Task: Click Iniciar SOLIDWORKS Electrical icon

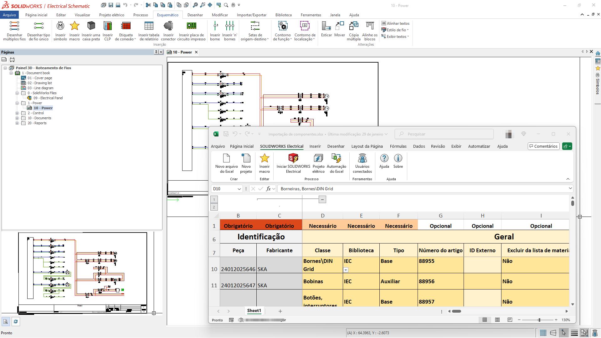Action: (x=293, y=163)
